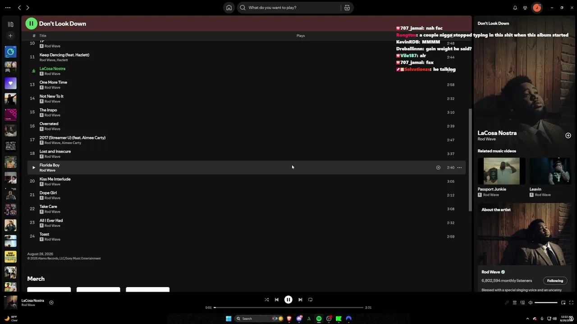Select the Overrated track
Screen dimensions: 577x324
[x=246, y=126]
